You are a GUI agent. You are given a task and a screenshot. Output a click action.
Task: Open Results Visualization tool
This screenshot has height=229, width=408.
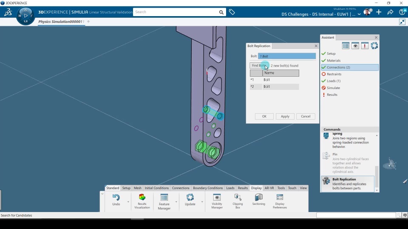point(142,201)
